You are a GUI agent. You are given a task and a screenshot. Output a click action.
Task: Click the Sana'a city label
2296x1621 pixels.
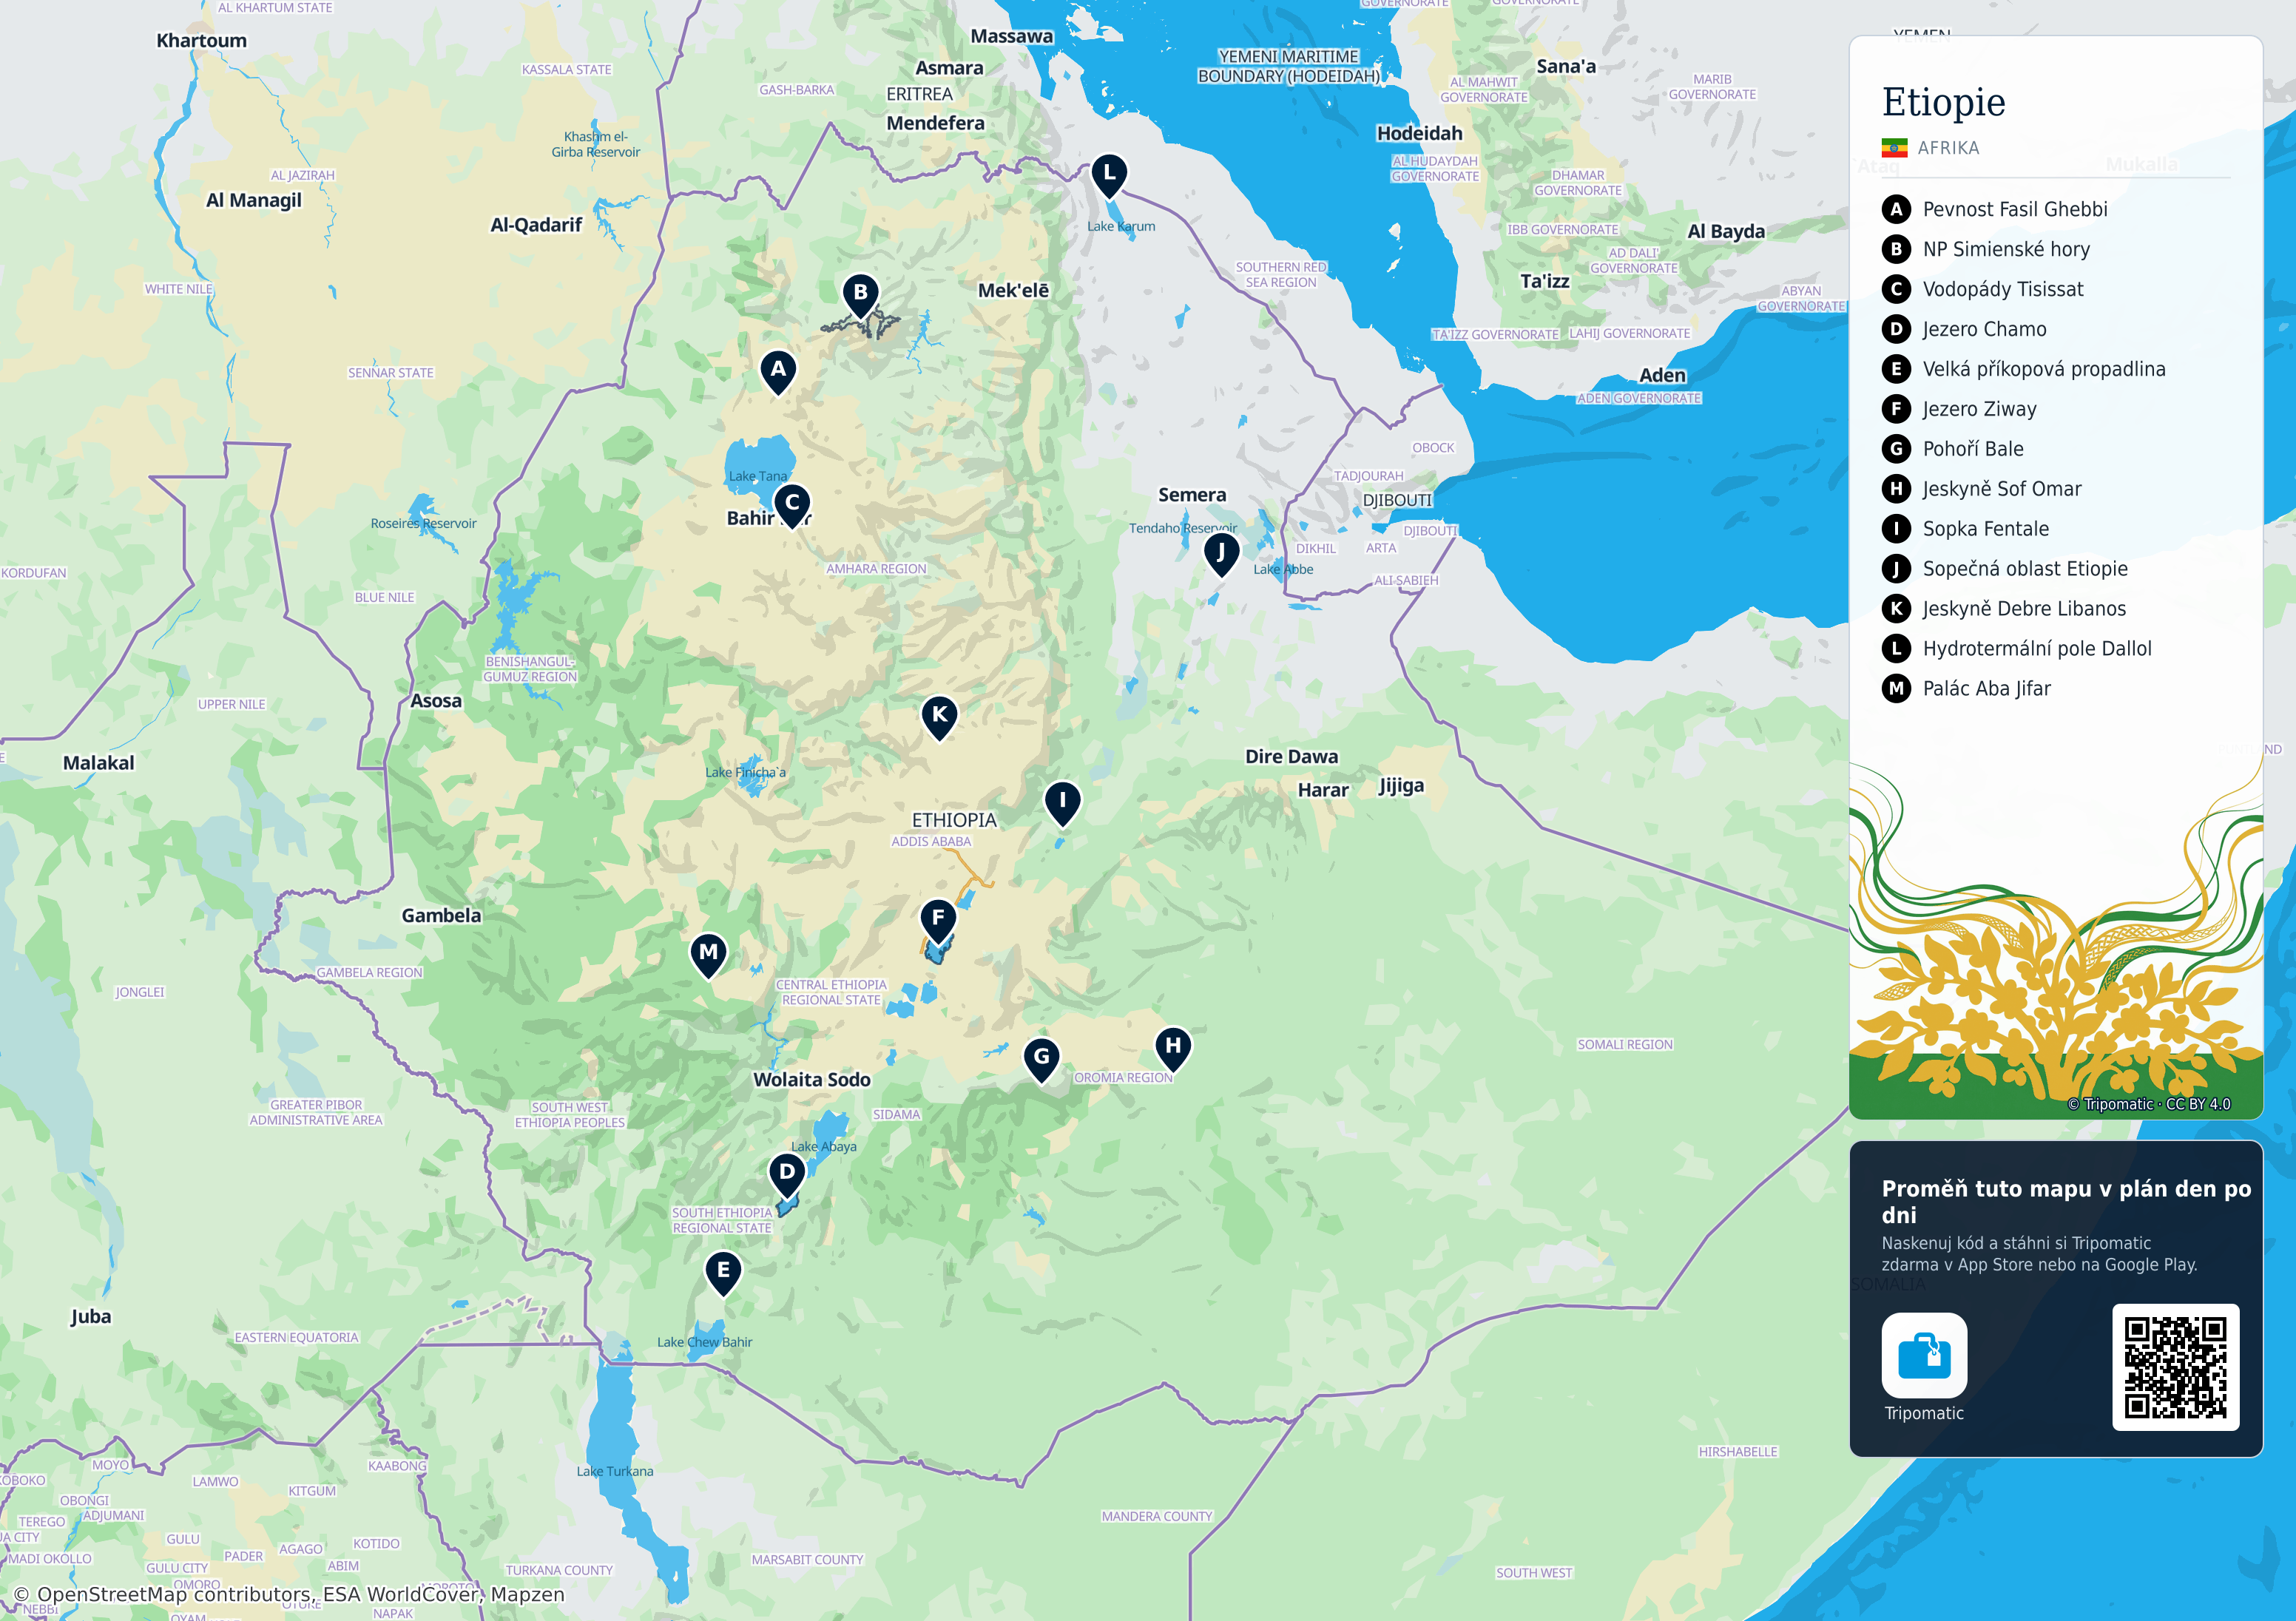point(1565,67)
